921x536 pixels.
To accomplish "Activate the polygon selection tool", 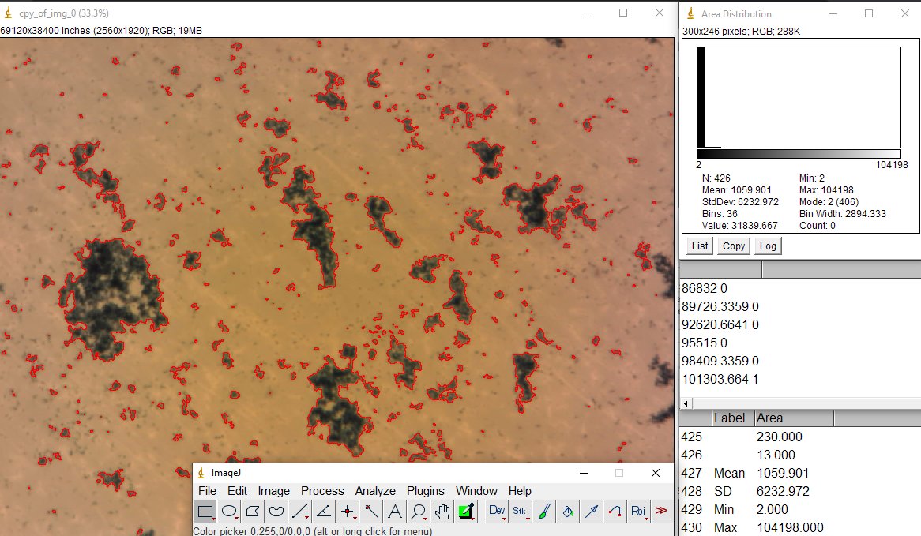I will (x=252, y=512).
